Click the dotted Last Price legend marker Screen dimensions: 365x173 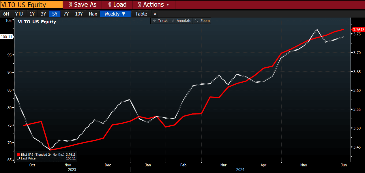pyautogui.click(x=18, y=158)
